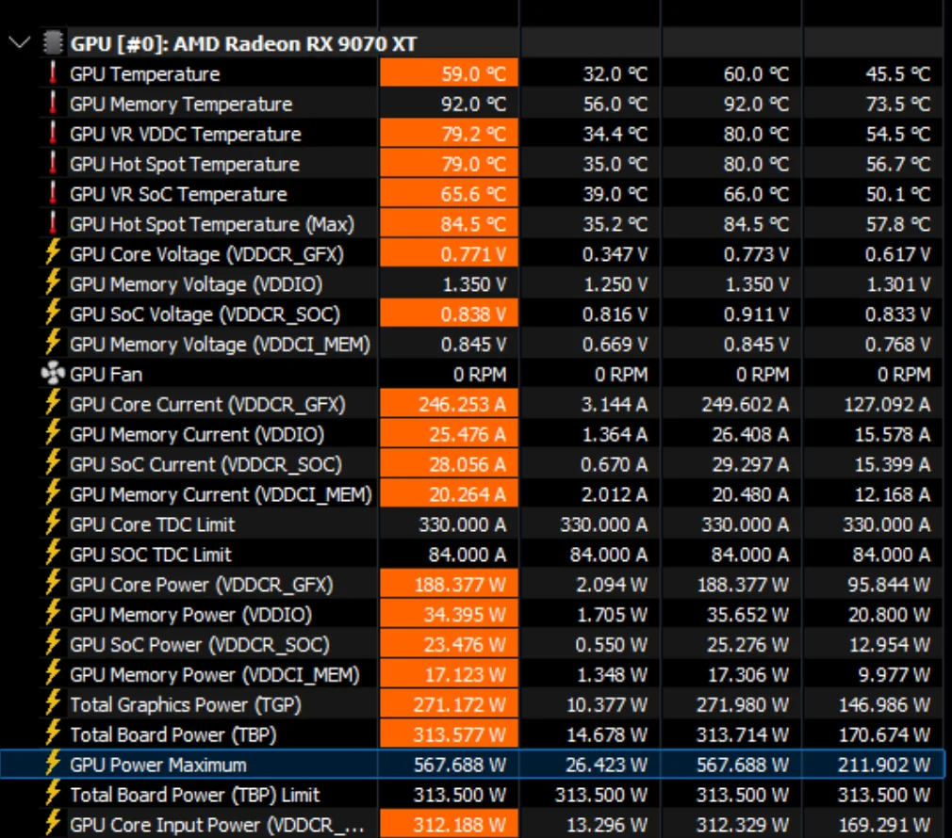Click the 313.577 W current Total Board Power value
The image size is (952, 838).
(460, 735)
